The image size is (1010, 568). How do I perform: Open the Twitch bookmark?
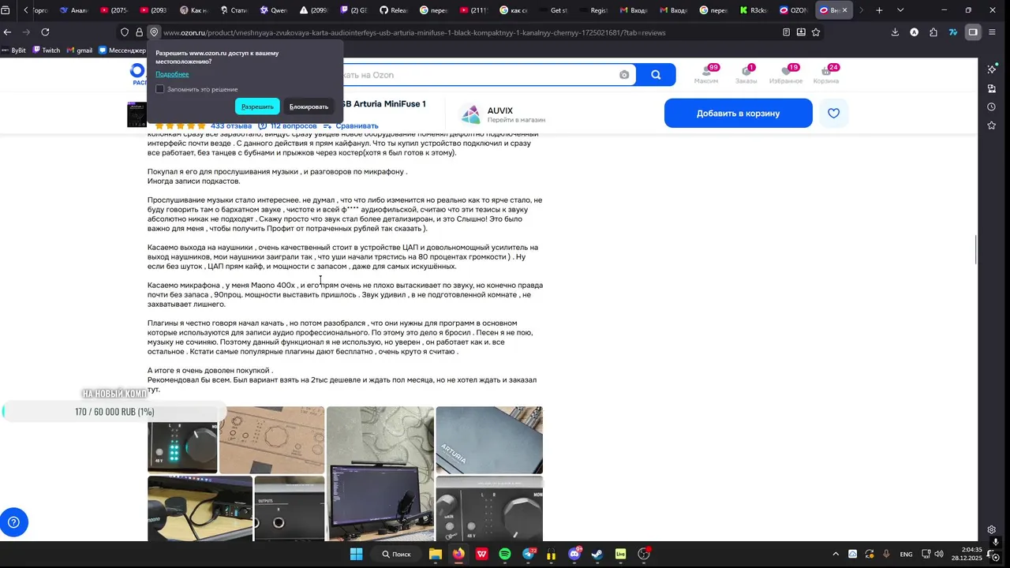click(45, 50)
